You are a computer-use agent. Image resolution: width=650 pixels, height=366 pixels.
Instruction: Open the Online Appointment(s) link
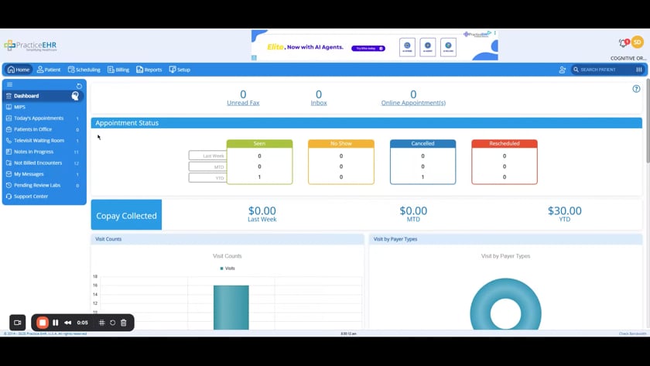[x=413, y=103]
